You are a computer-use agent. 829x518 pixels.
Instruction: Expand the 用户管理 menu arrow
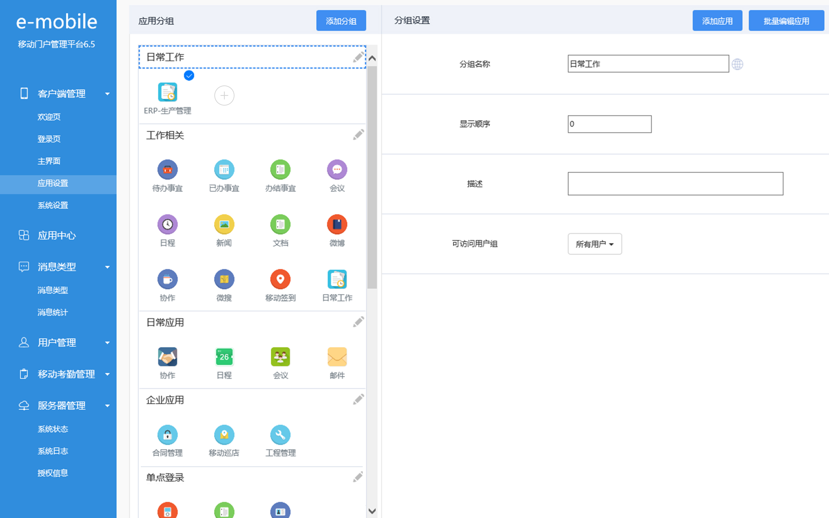[x=107, y=343]
